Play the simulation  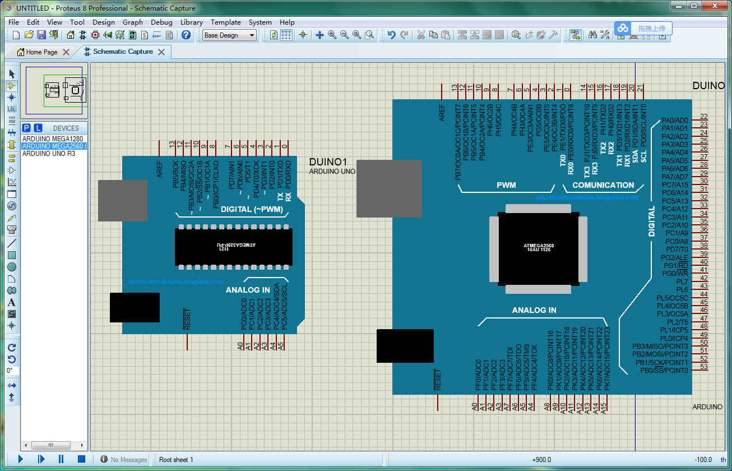(x=21, y=459)
